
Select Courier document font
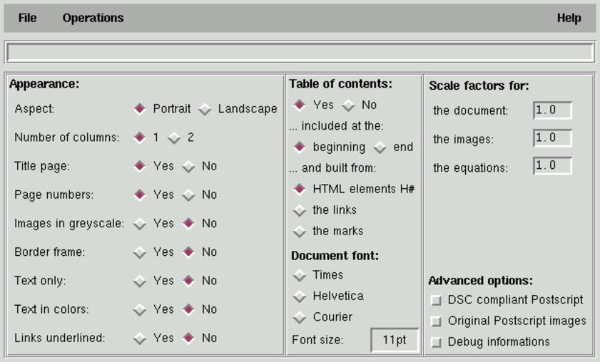300,318
